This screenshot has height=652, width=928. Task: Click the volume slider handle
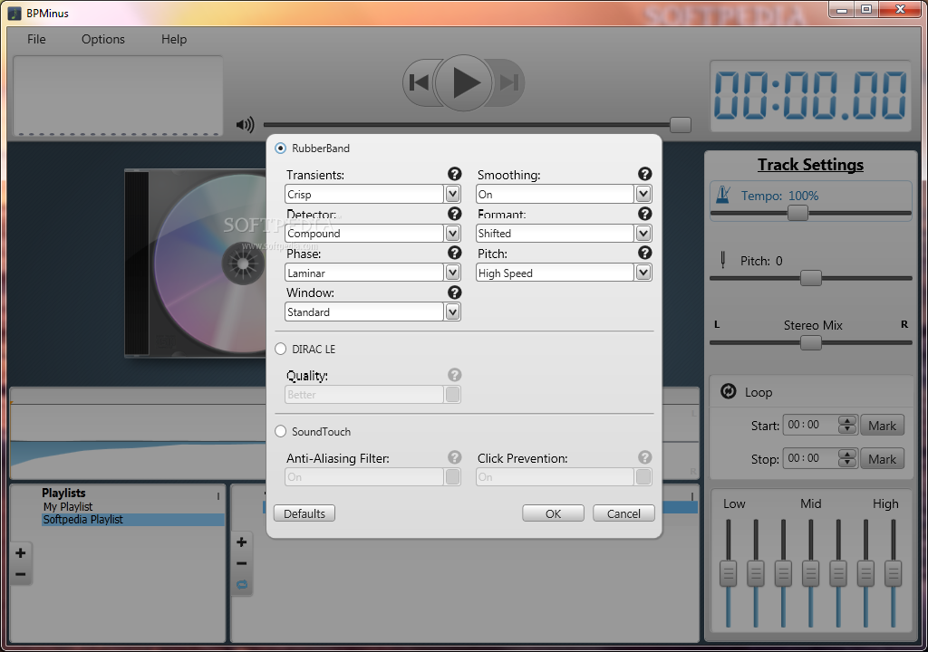click(x=680, y=125)
